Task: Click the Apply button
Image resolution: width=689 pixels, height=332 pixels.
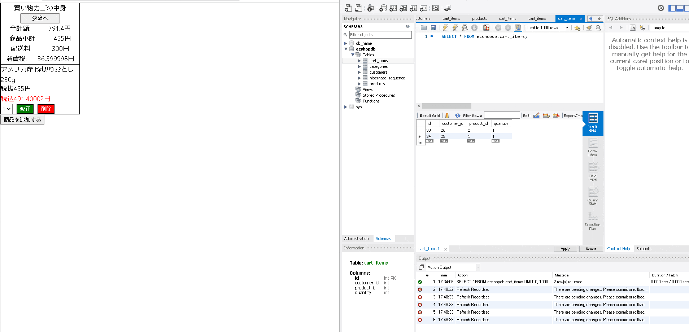Action: (x=565, y=249)
